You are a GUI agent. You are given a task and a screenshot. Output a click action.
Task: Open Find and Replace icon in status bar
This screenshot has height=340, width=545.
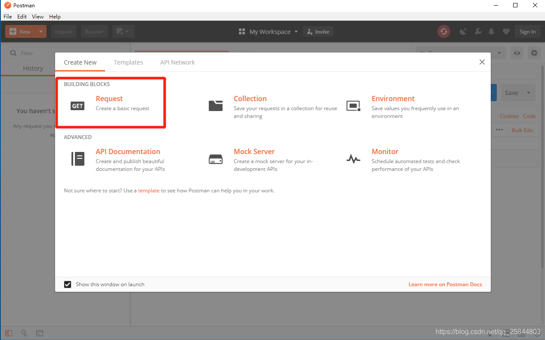[24, 333]
